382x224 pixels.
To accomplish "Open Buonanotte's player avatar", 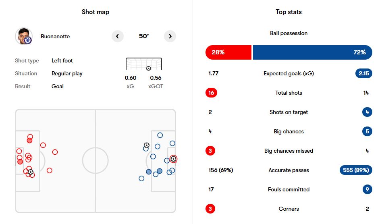I will click(23, 36).
